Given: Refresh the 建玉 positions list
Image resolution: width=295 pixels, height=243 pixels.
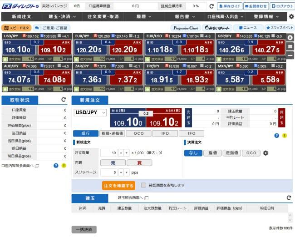Looking at the screenshot, I should (x=289, y=197).
